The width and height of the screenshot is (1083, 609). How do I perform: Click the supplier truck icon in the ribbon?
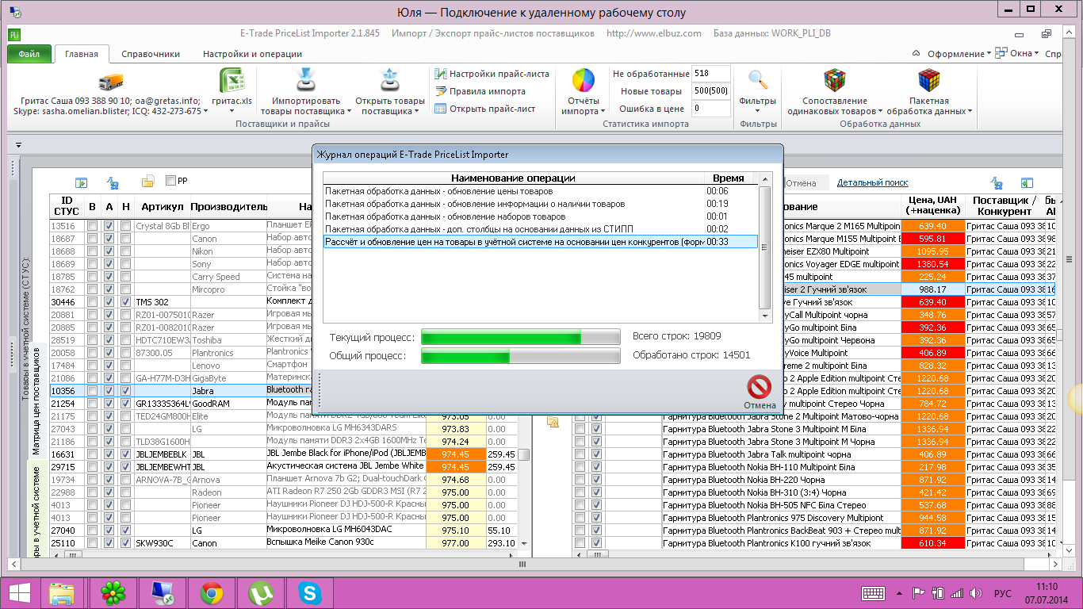coord(111,82)
